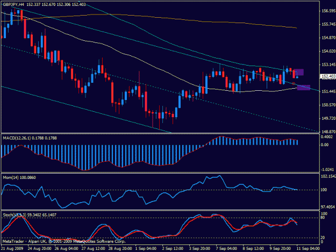Click the MACD 0.4002 scale label

tap(327, 137)
